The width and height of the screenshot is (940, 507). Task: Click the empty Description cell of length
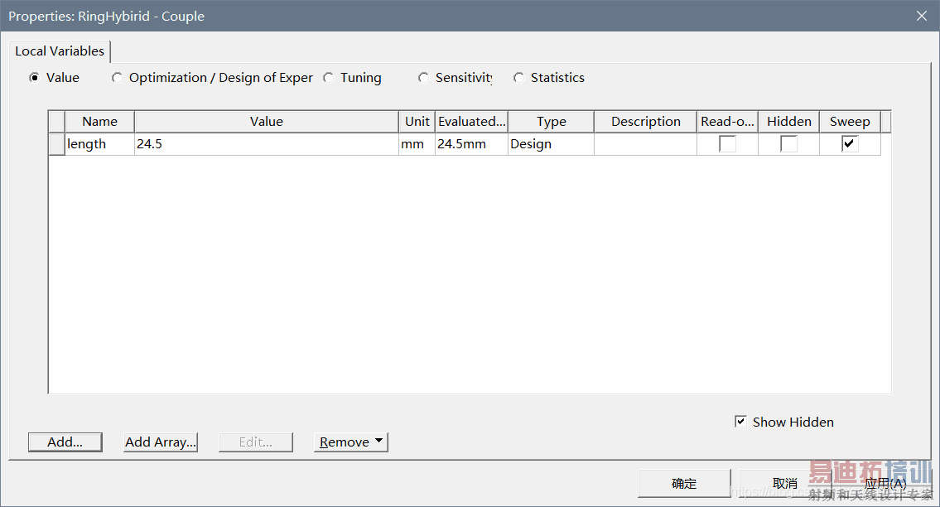point(646,144)
